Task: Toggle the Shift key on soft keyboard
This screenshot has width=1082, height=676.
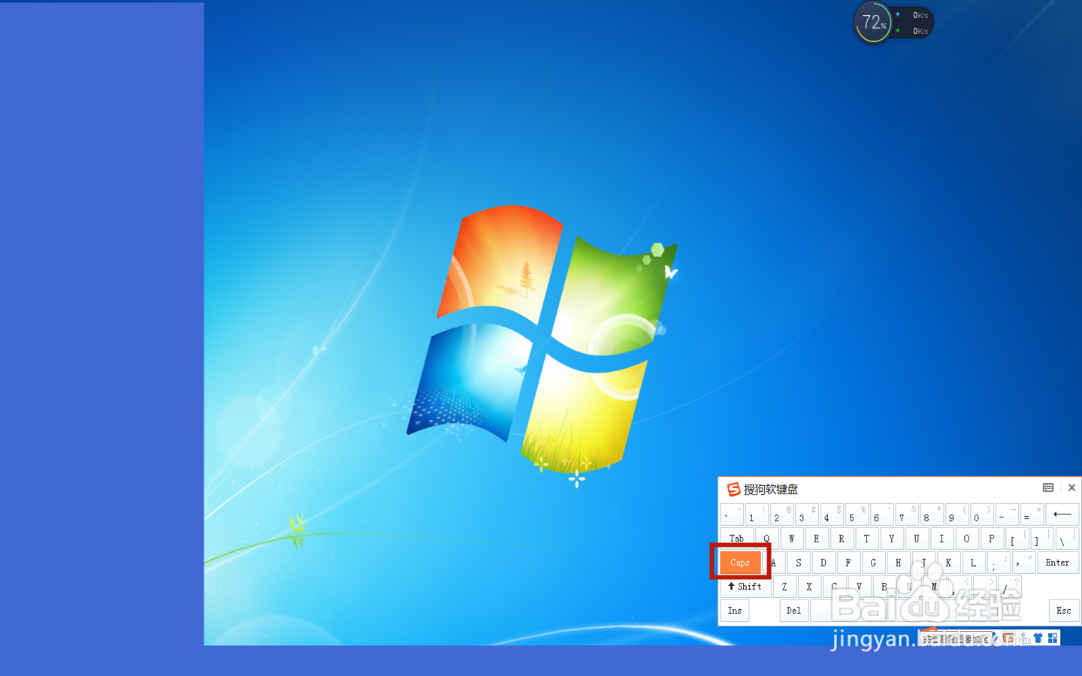Action: tap(745, 587)
